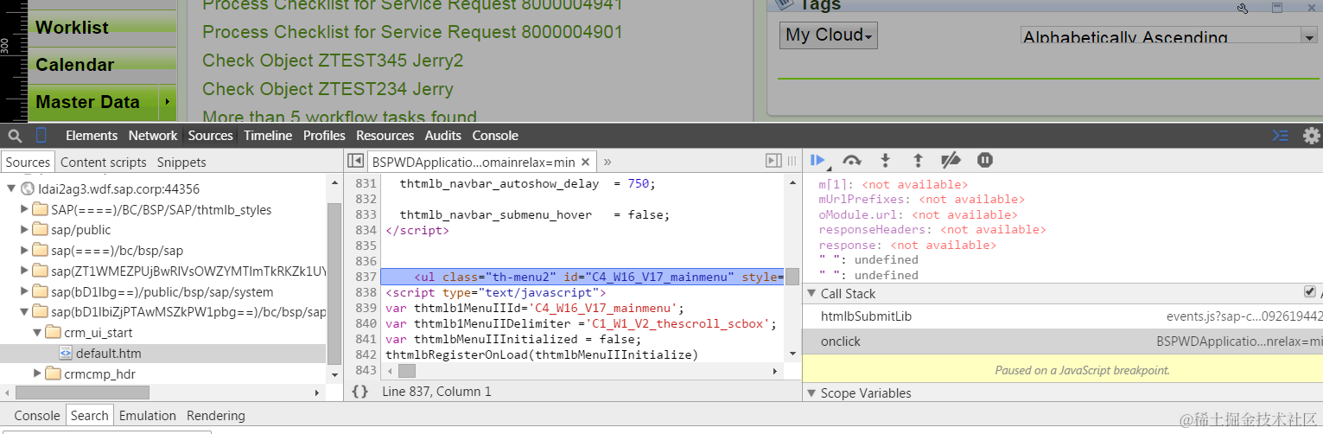Click the code editor horizontal scrollbar thumb
1323x434 pixels.
406,370
